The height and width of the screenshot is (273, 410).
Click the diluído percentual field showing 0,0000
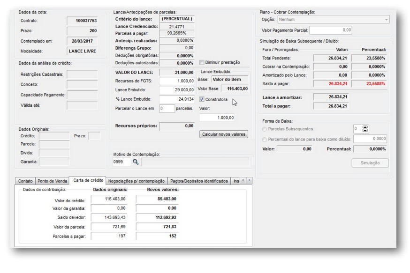pyautogui.click(x=370, y=139)
